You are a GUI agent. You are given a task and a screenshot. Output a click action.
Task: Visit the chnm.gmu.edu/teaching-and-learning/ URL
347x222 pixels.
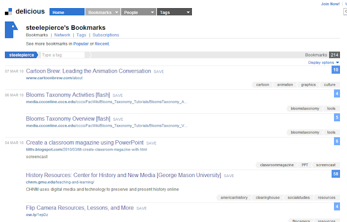60,182
